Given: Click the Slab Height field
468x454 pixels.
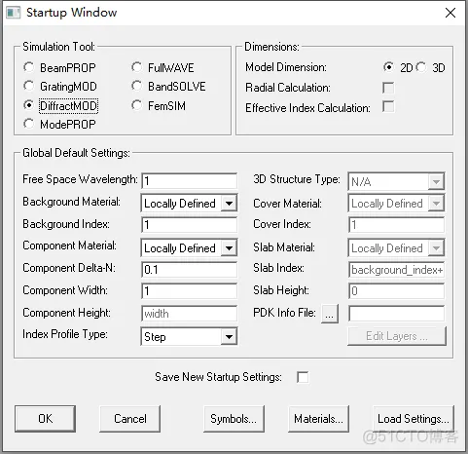Looking at the screenshot, I should (x=396, y=291).
